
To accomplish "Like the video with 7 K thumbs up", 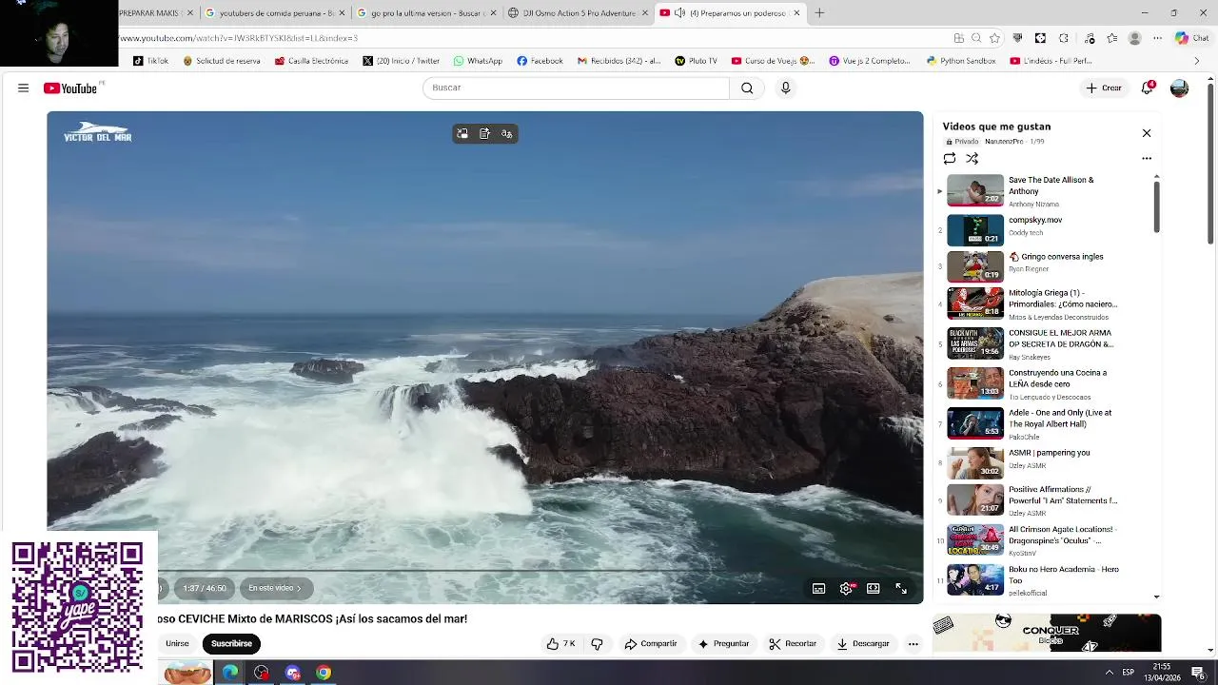I will [560, 644].
